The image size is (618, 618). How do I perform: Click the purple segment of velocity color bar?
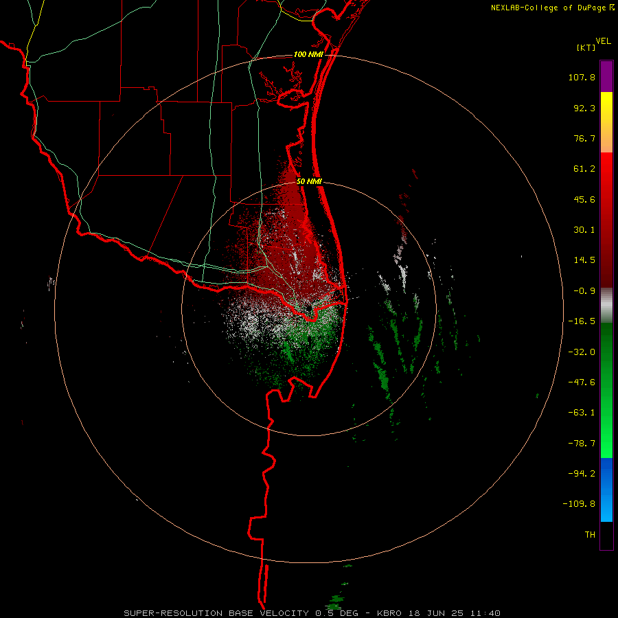606,76
